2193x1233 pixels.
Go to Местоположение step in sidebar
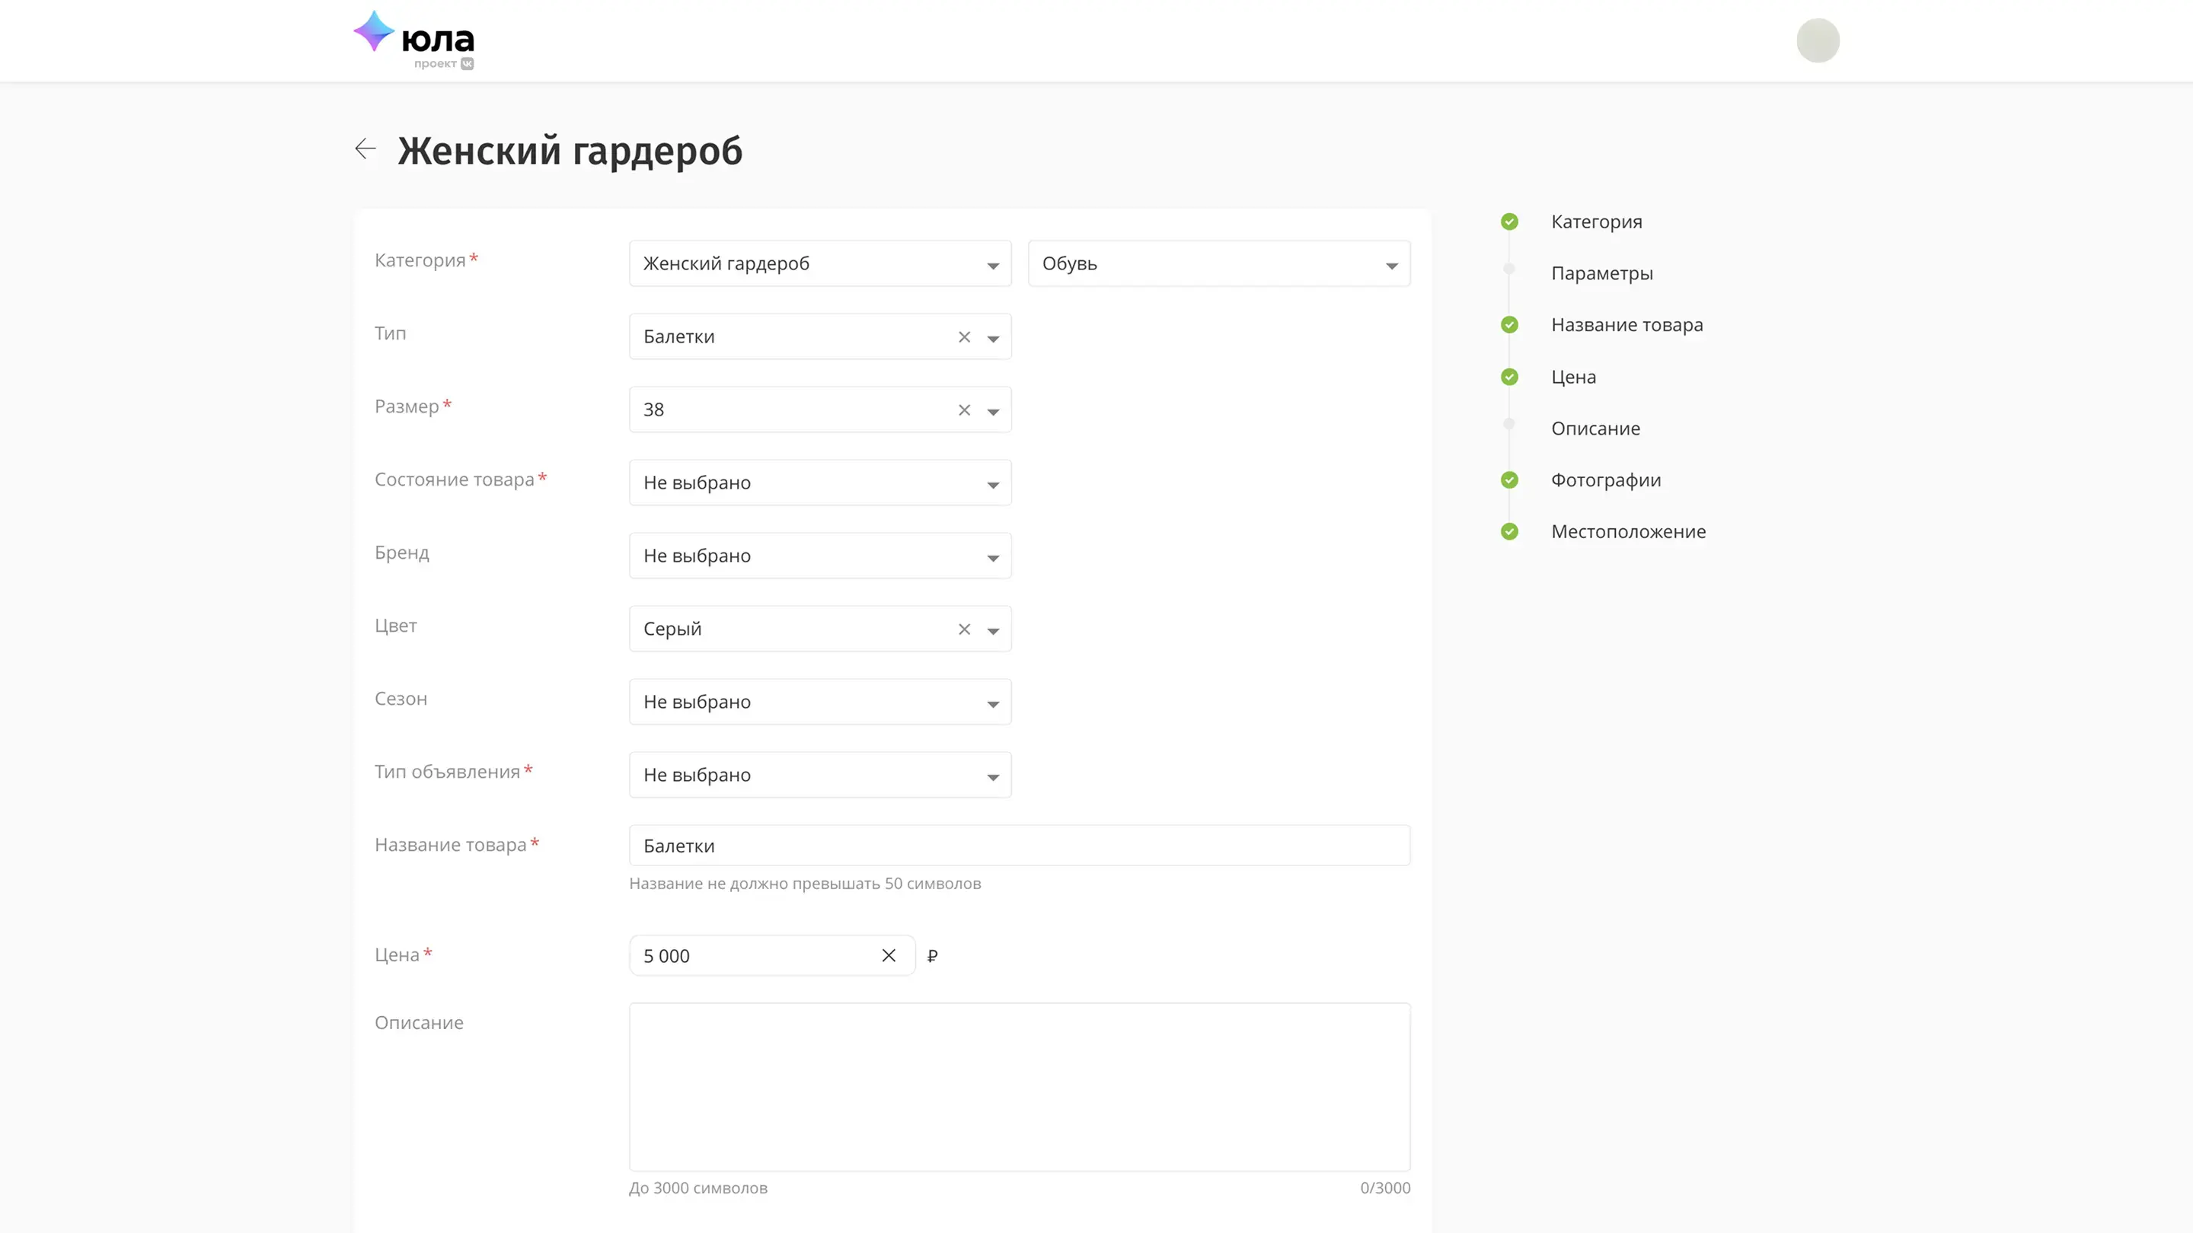[x=1628, y=532]
